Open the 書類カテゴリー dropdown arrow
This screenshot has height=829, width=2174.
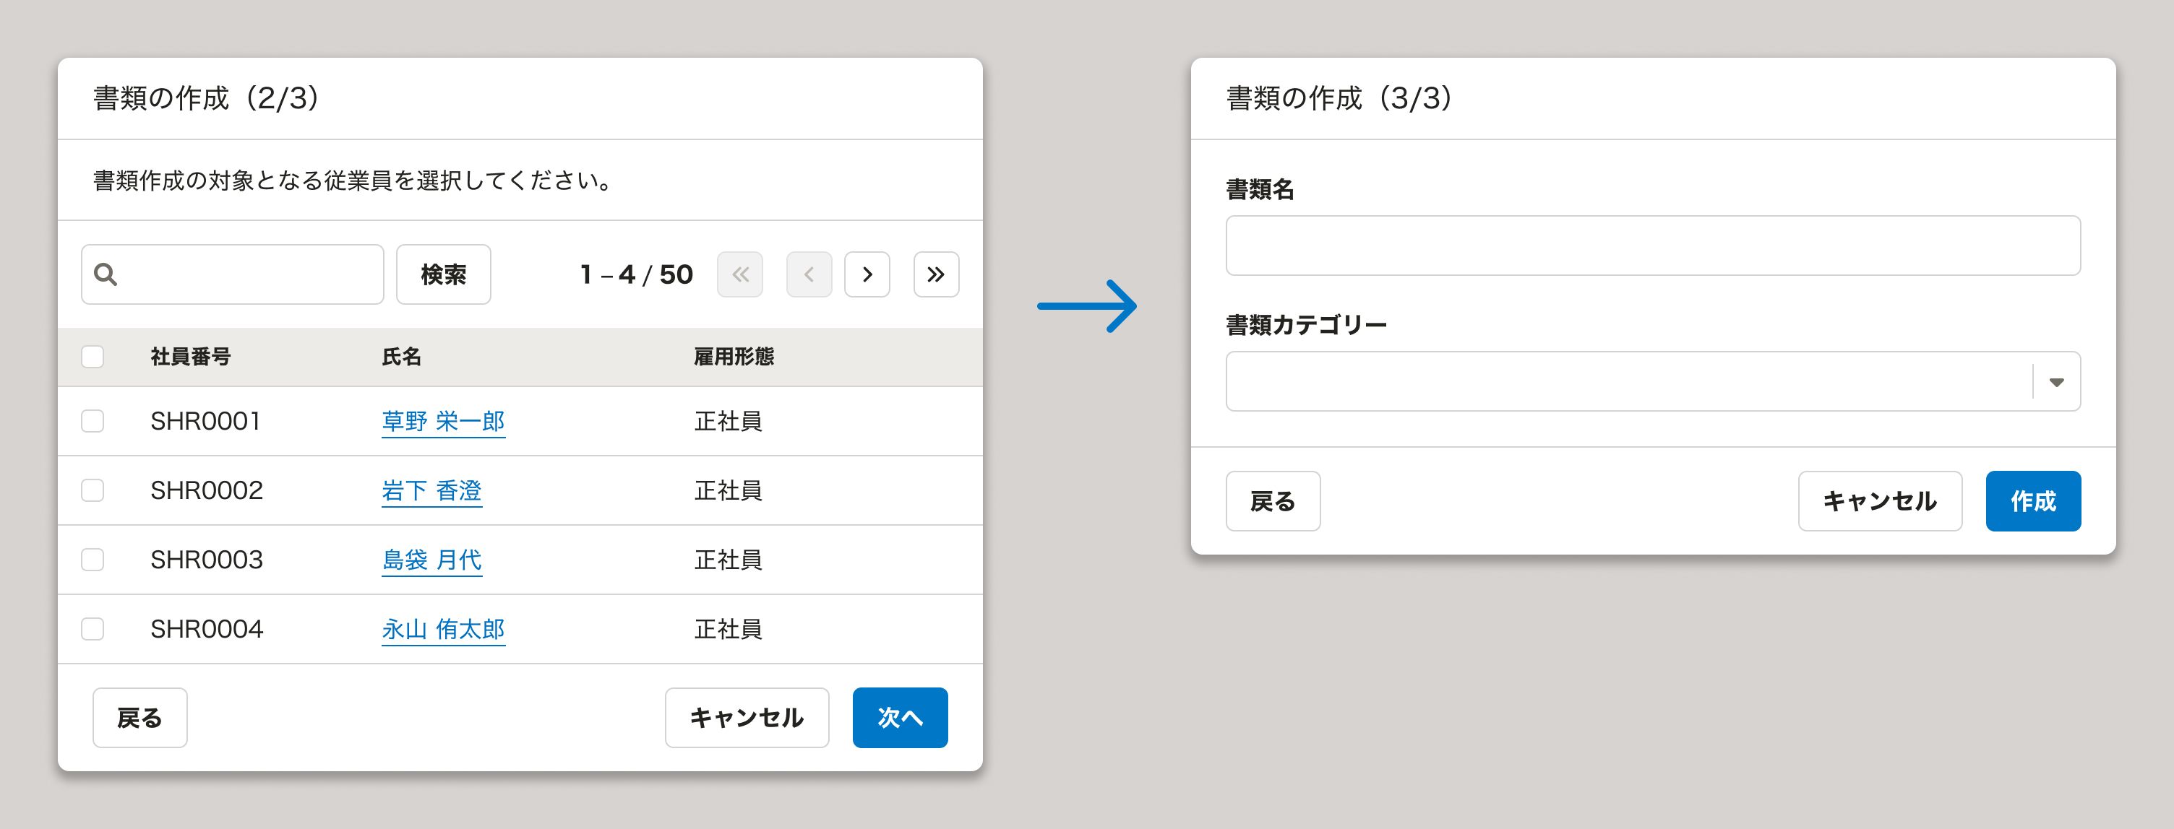click(2057, 382)
